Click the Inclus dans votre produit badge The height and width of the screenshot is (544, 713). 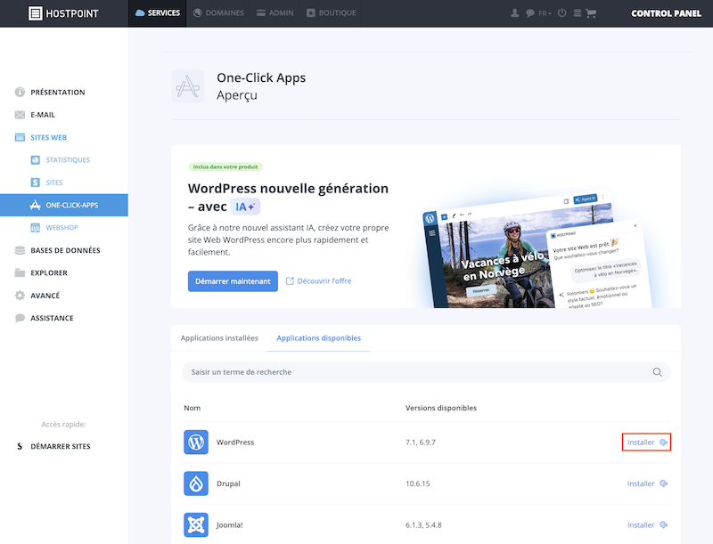225,166
